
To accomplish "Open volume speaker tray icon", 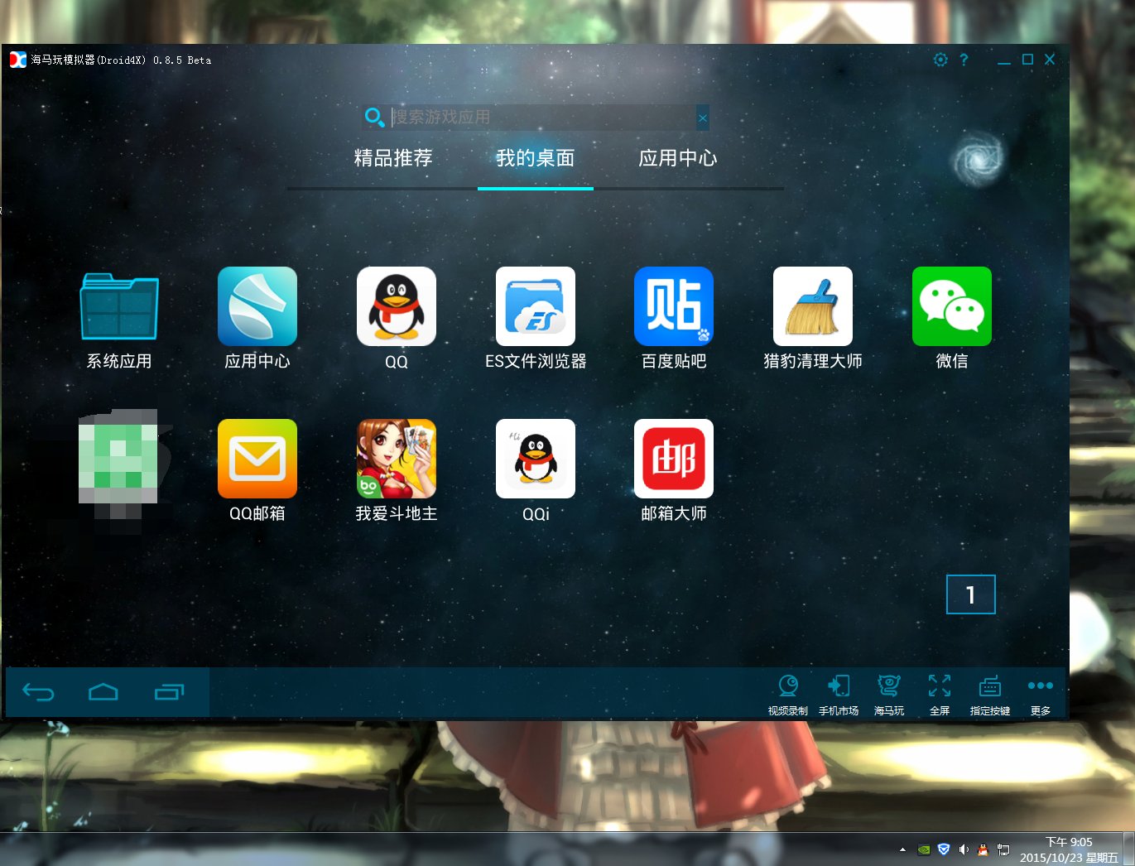I will 964,849.
